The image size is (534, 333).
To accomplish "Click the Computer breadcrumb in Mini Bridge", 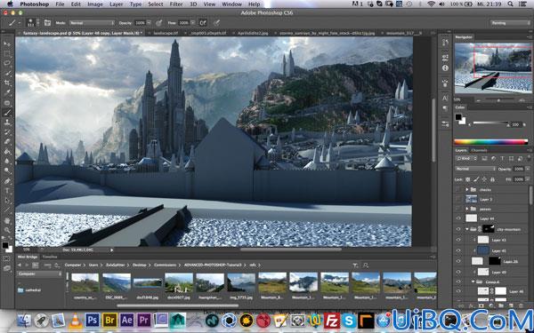I will pyautogui.click(x=73, y=265).
